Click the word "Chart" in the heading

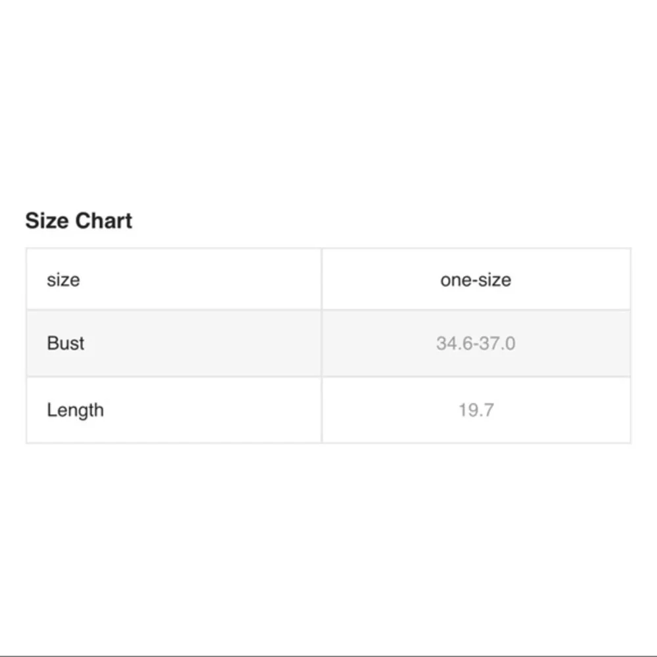click(104, 221)
